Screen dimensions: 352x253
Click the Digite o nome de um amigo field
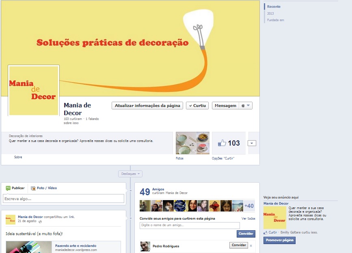coord(190,225)
